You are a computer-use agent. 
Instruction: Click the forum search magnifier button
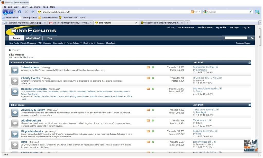coord(252,38)
